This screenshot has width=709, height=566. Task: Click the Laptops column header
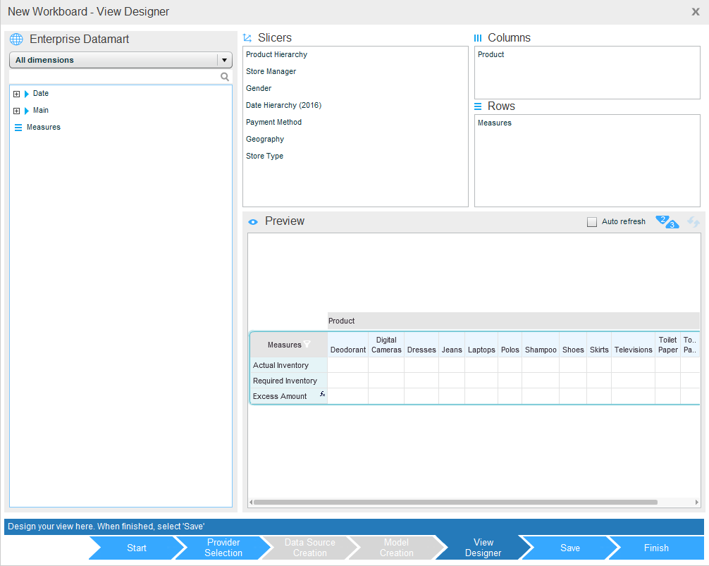tap(481, 345)
